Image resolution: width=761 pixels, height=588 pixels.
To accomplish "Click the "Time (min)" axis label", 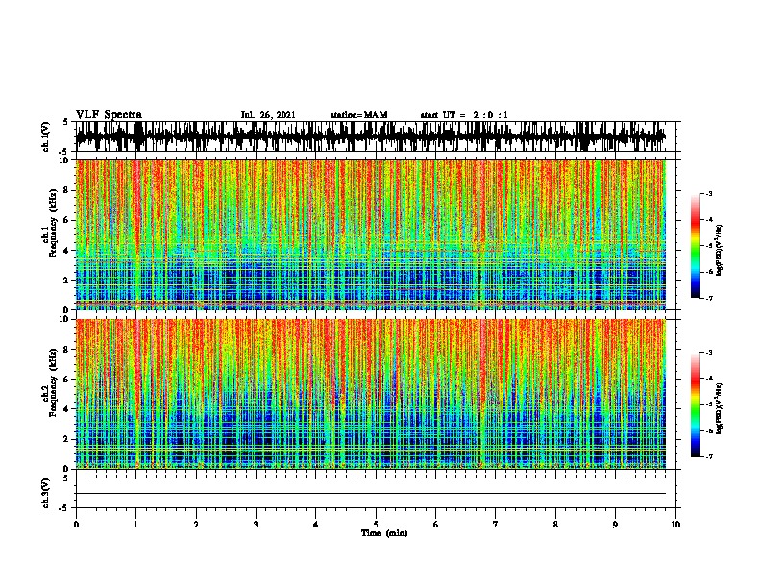I will (x=384, y=533).
